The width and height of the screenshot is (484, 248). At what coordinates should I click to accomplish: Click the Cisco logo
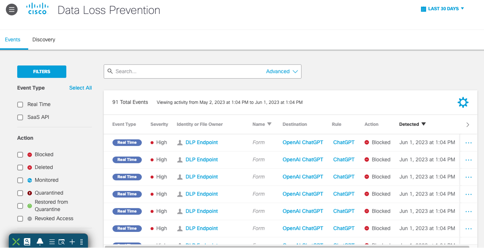tap(37, 9)
